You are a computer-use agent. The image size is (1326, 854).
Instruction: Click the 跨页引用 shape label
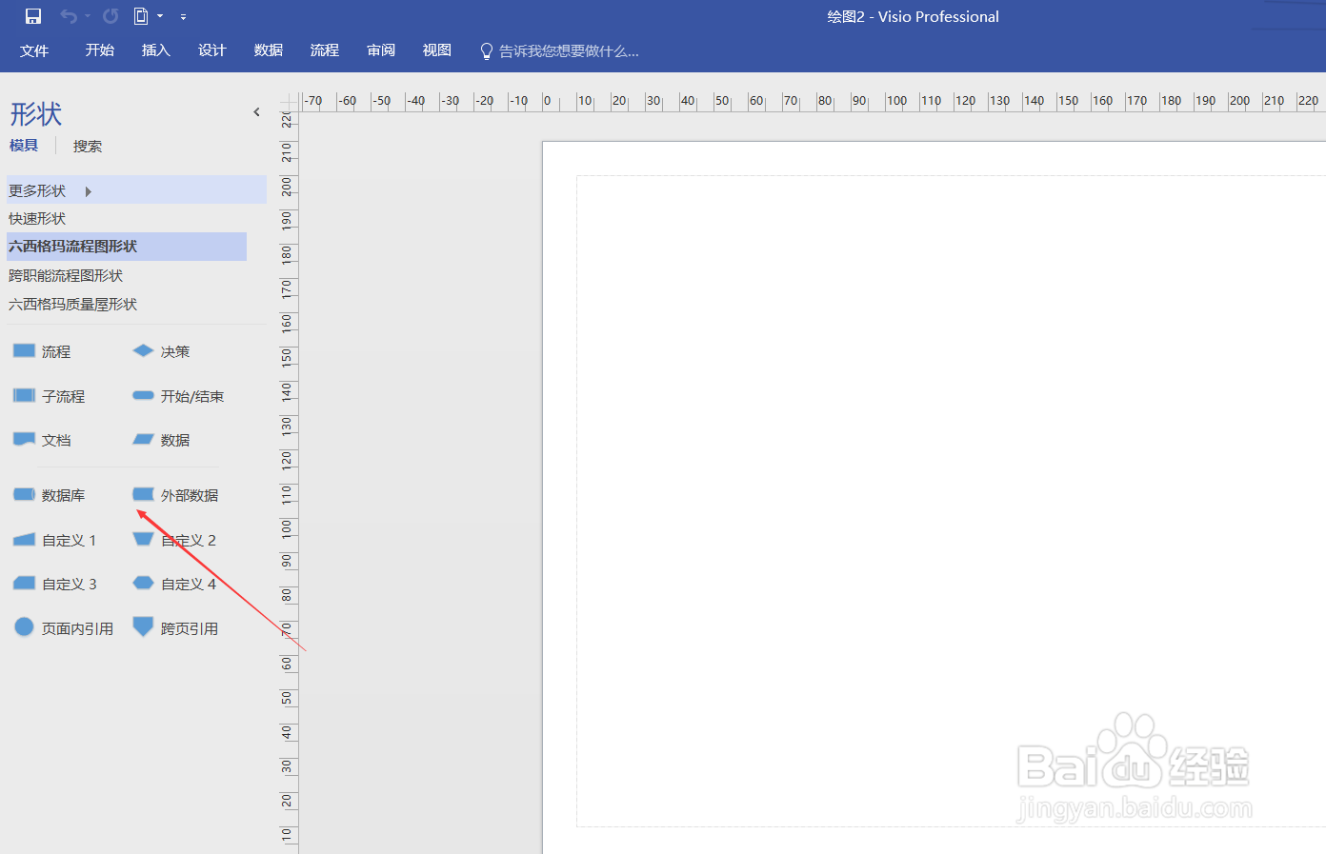click(190, 629)
